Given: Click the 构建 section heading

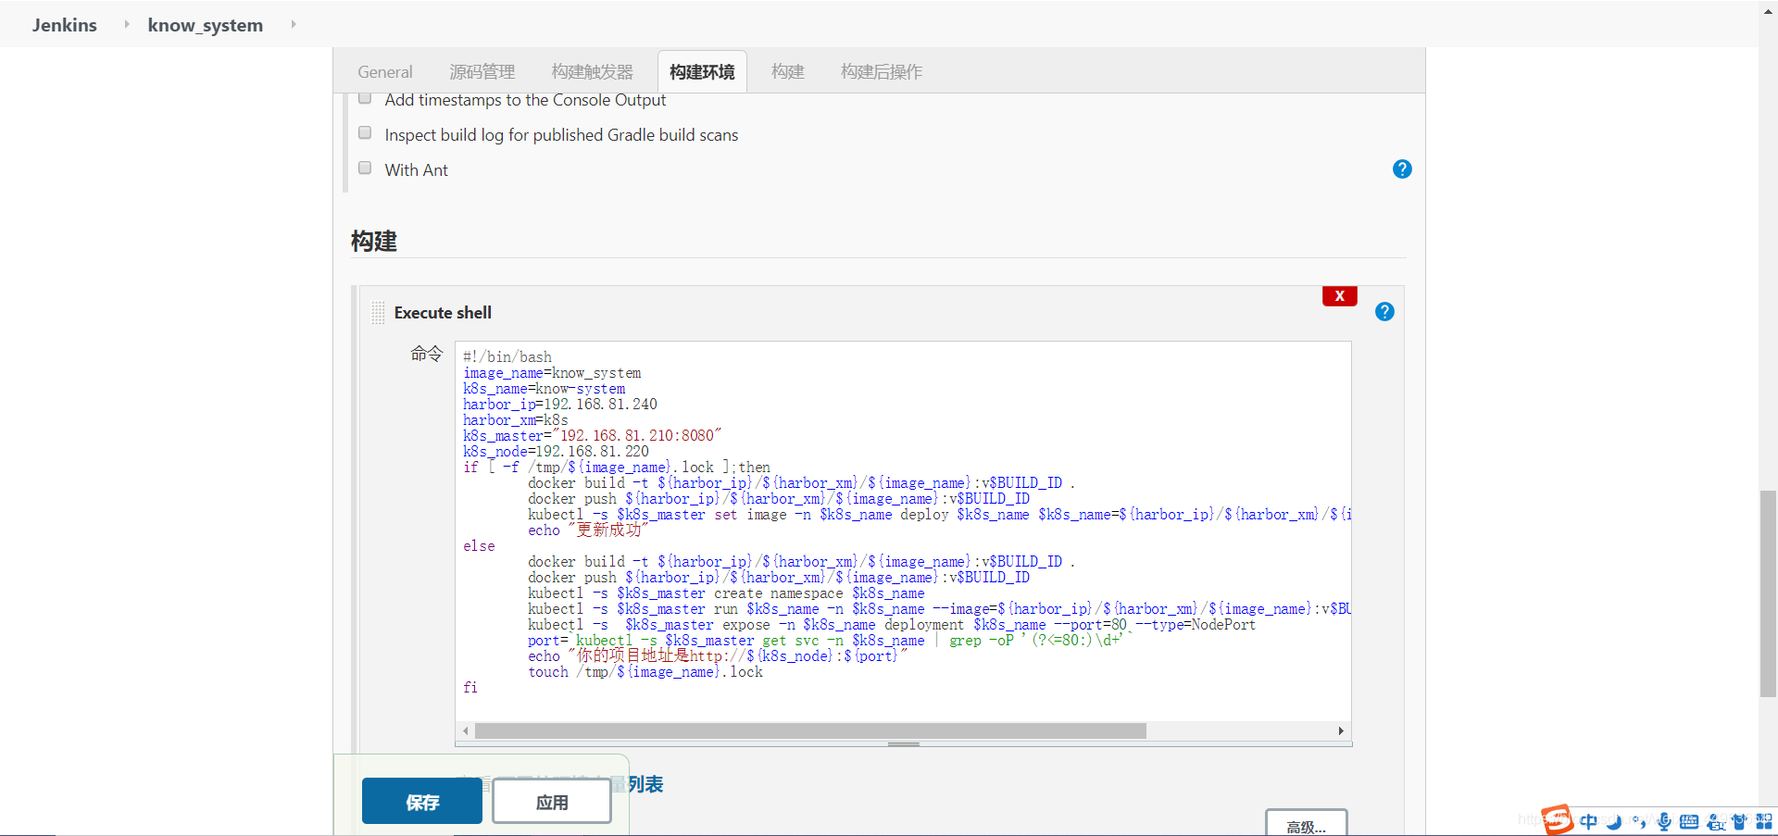Looking at the screenshot, I should click(374, 242).
